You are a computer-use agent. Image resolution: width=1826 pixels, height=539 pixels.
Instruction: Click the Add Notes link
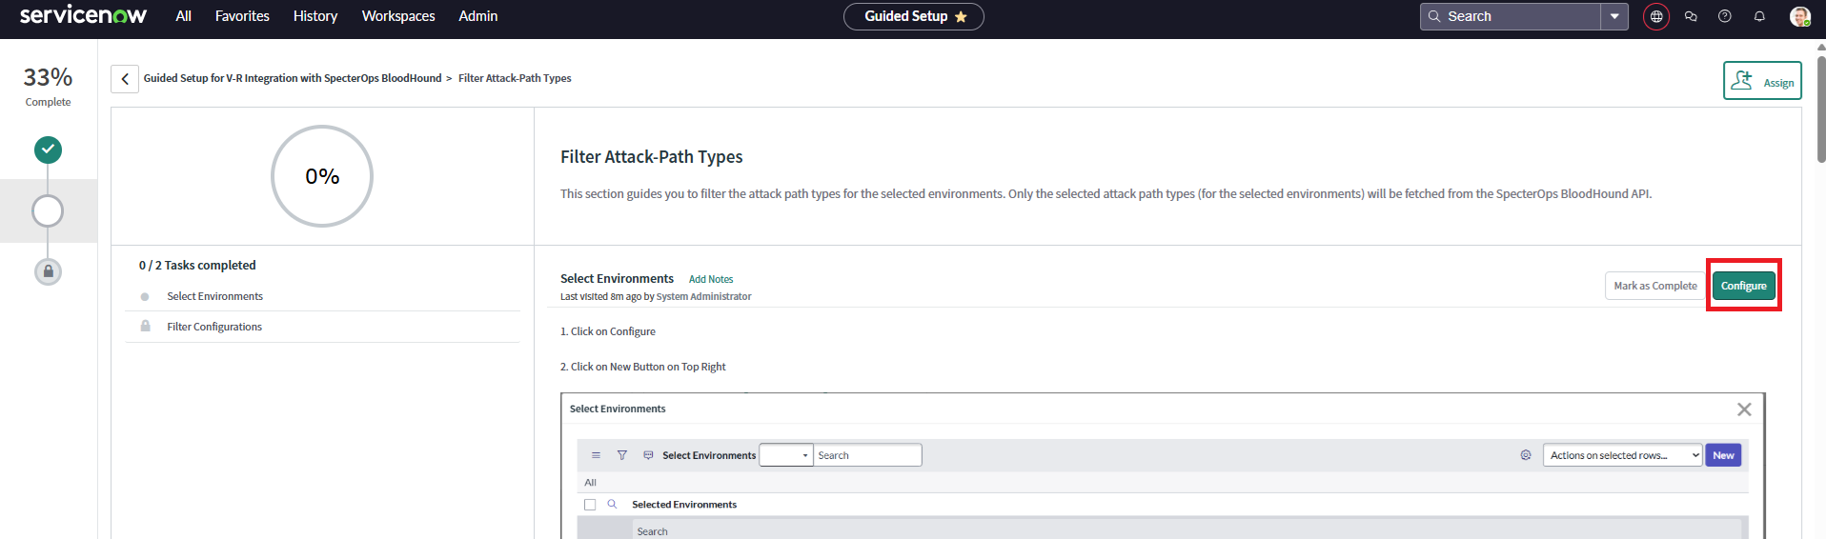click(711, 279)
